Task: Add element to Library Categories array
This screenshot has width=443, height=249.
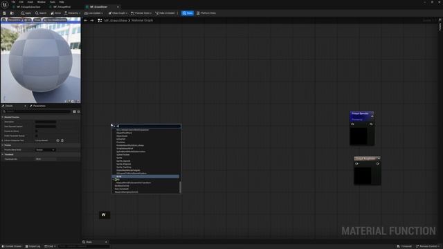Action: (58, 140)
